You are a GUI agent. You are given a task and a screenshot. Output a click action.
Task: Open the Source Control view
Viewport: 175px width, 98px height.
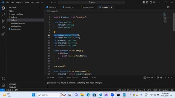click(x=3, y=21)
